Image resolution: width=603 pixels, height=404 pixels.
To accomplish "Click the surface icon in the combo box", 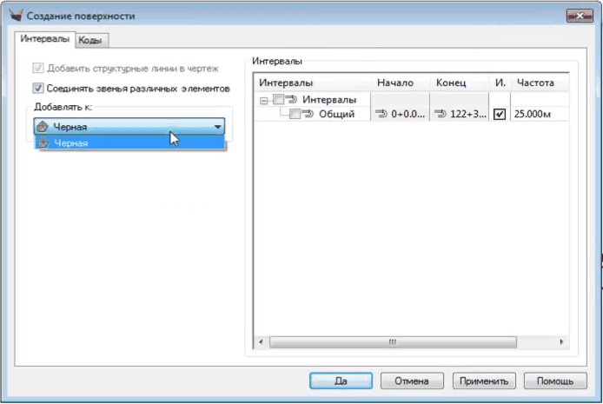I will click(43, 127).
